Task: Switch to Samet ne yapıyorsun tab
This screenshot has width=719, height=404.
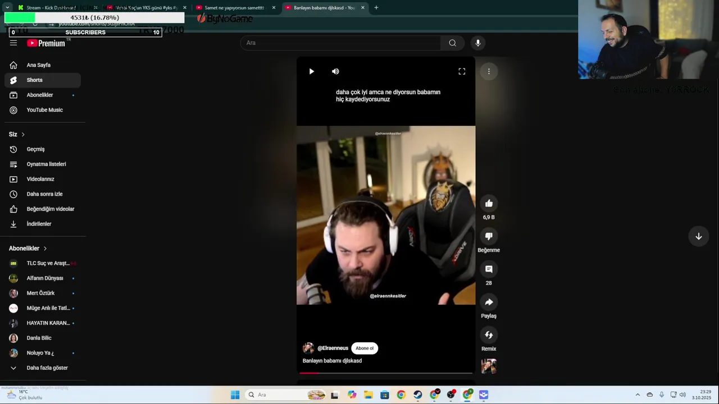Action: [x=234, y=8]
